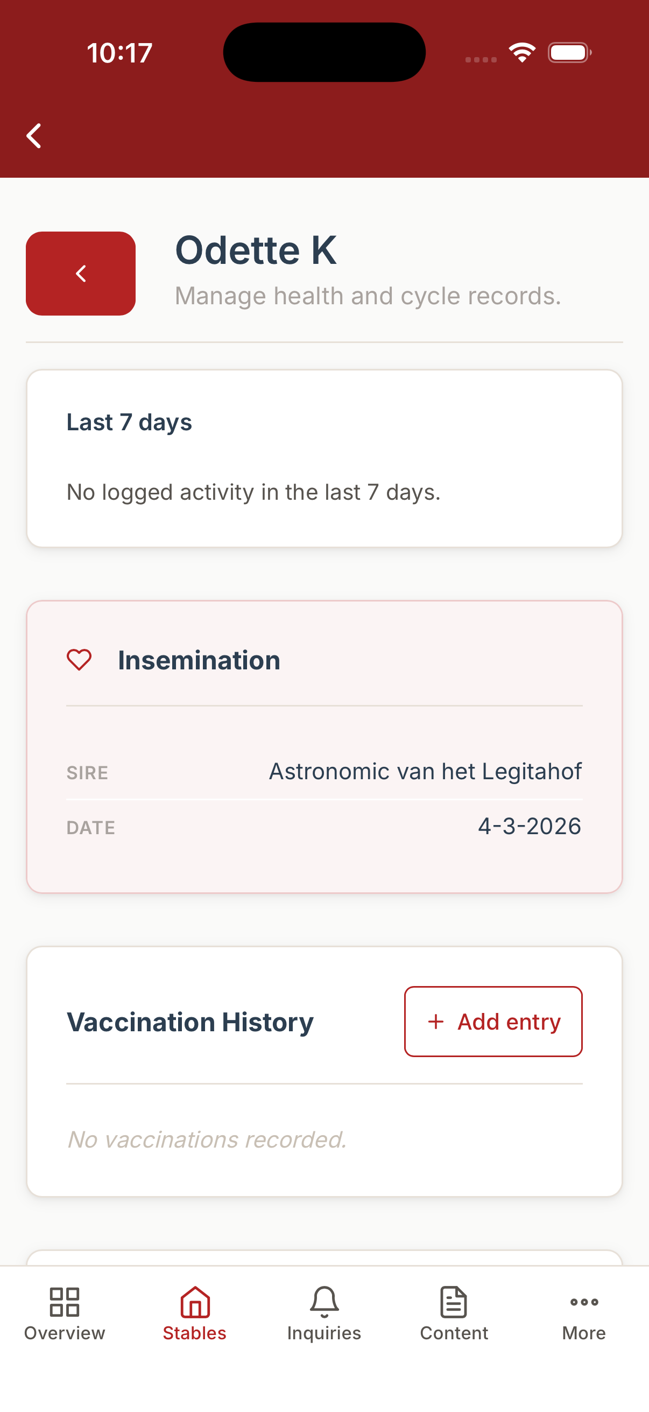Tap the Content document icon
This screenshot has height=1412, width=649.
454,1302
